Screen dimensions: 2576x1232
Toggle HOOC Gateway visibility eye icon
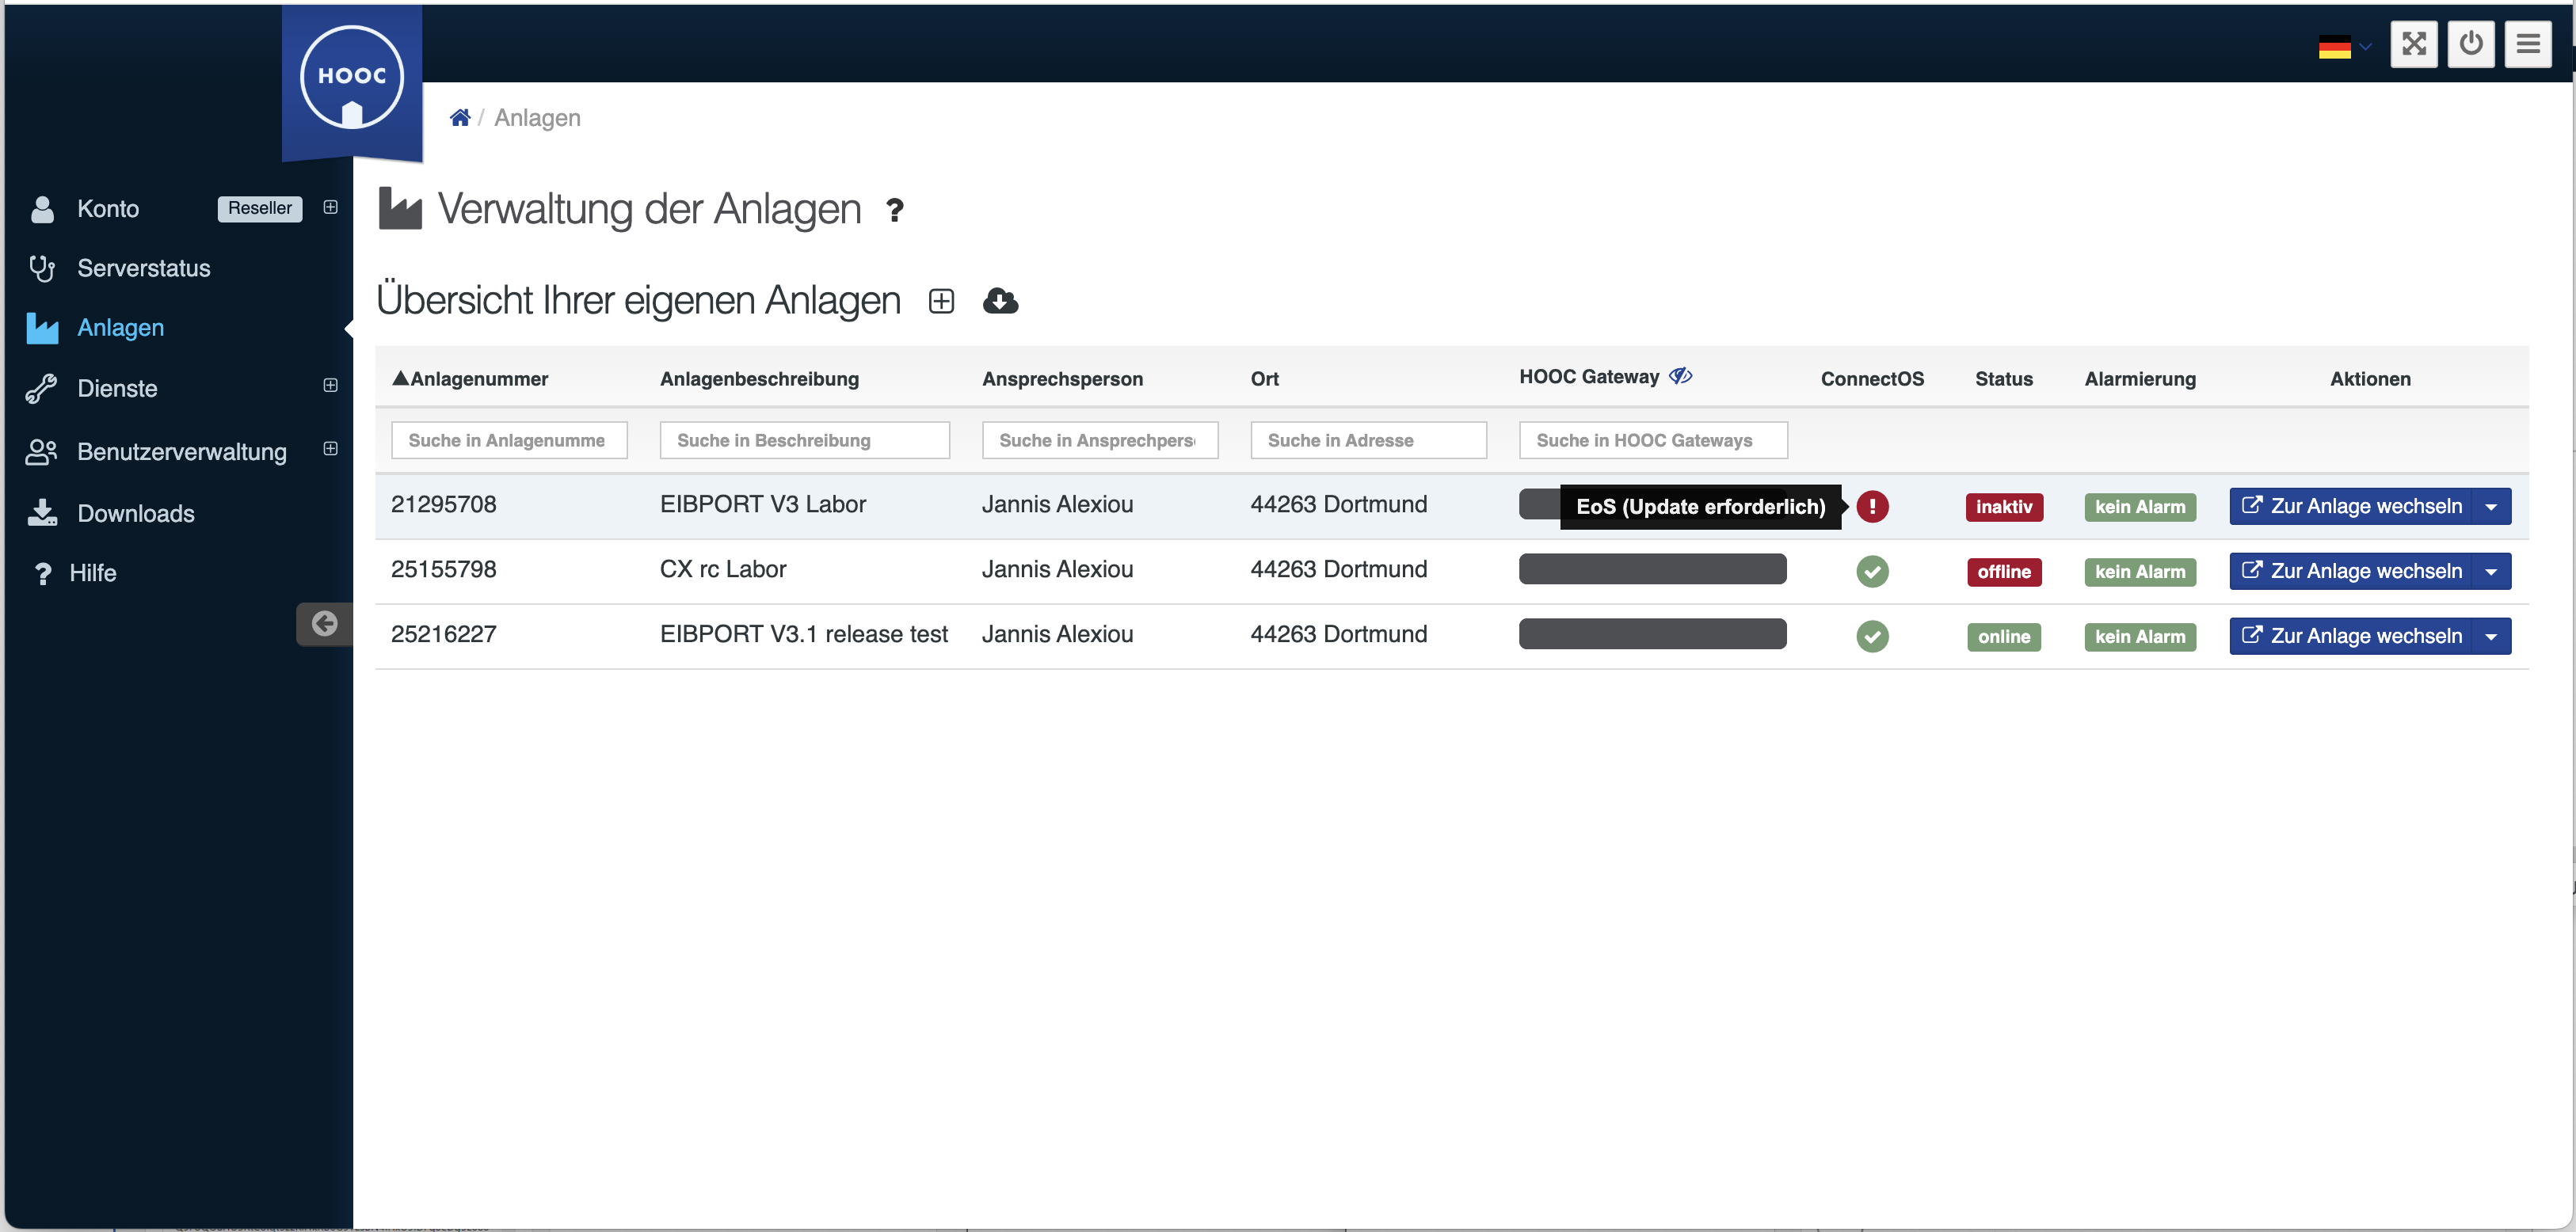(x=1680, y=375)
